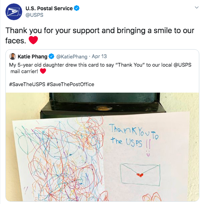Image resolution: width=202 pixels, height=204 pixels.
Task: Click Katie Phang's verified checkmark badge
Action: (51, 56)
